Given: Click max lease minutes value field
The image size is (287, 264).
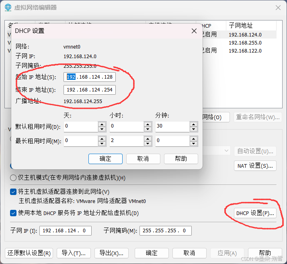Looking at the screenshot, I should pyautogui.click(x=172, y=141).
